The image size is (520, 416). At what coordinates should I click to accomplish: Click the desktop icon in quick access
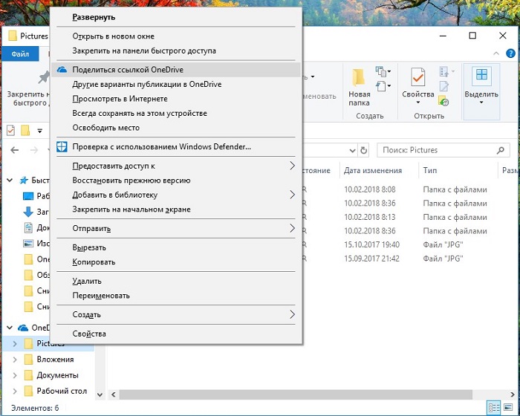pyautogui.click(x=28, y=196)
